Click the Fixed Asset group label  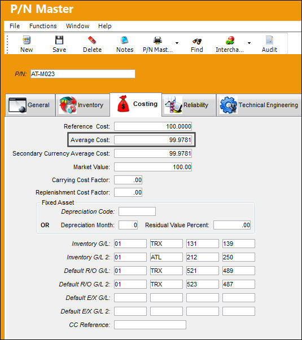click(x=58, y=202)
